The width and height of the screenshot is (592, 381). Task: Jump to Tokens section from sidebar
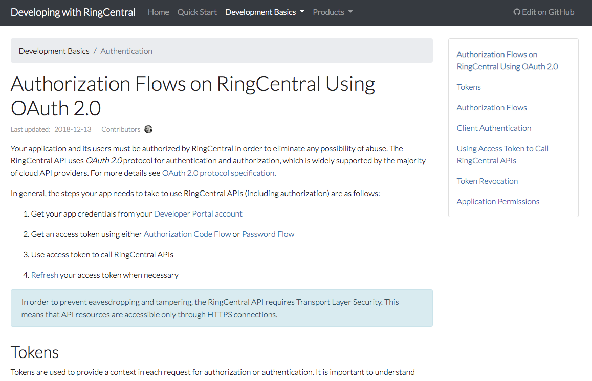[x=469, y=87]
